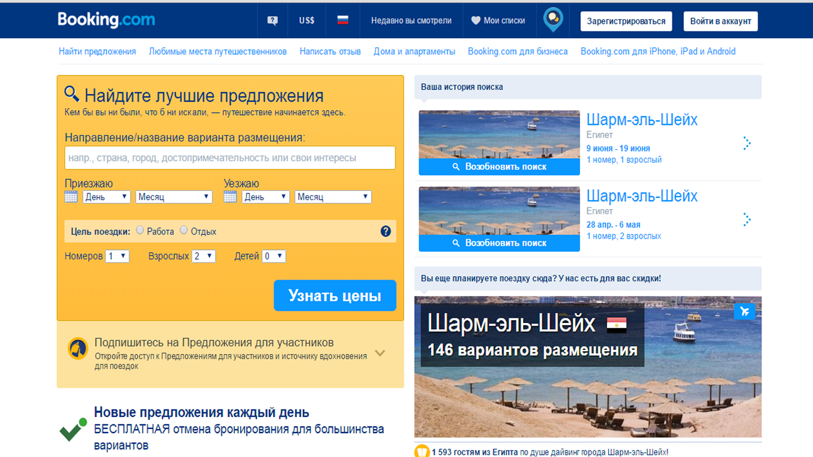This screenshot has width=813, height=457.
Task: Open the Детей children dropdown
Action: (274, 256)
